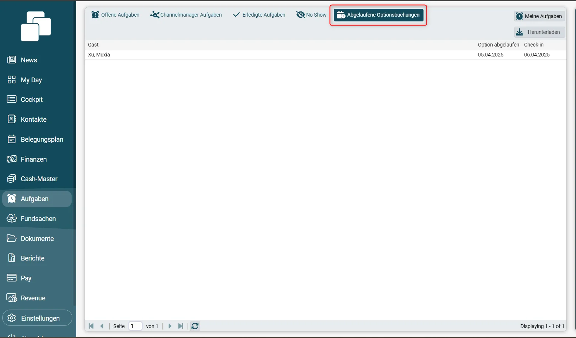Viewport: 576px width, 338px height.
Task: Go to next page
Action: point(170,326)
